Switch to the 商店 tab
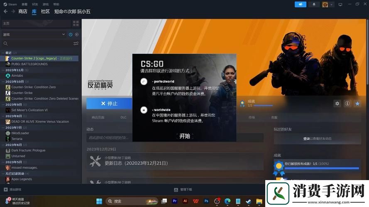Screen dimensions: 369x207 (x=23, y=11)
